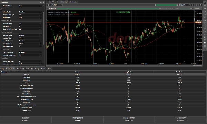This screenshot has height=124, width=207.
Task: Click the Ending Balance value in the summary bar
Action: click(129, 121)
